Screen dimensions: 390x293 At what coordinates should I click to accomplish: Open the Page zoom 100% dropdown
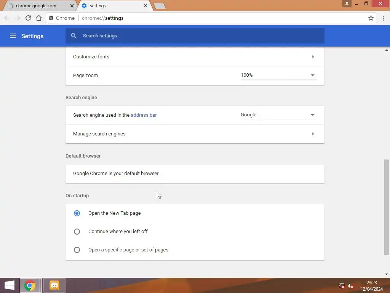(278, 75)
